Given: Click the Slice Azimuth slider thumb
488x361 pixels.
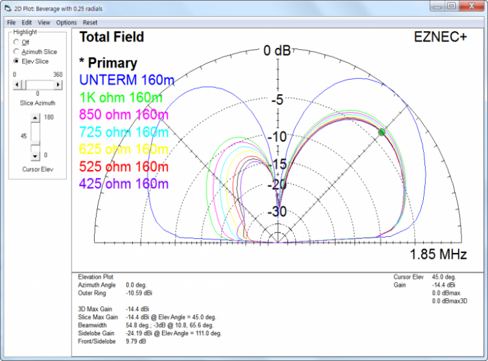Looking at the screenshot, I should pos(22,84).
